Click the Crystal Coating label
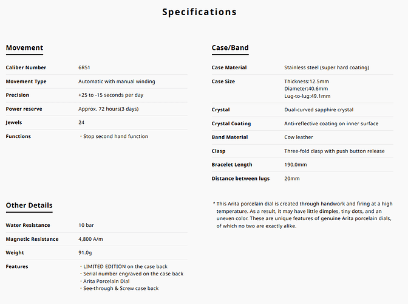 (x=231, y=123)
